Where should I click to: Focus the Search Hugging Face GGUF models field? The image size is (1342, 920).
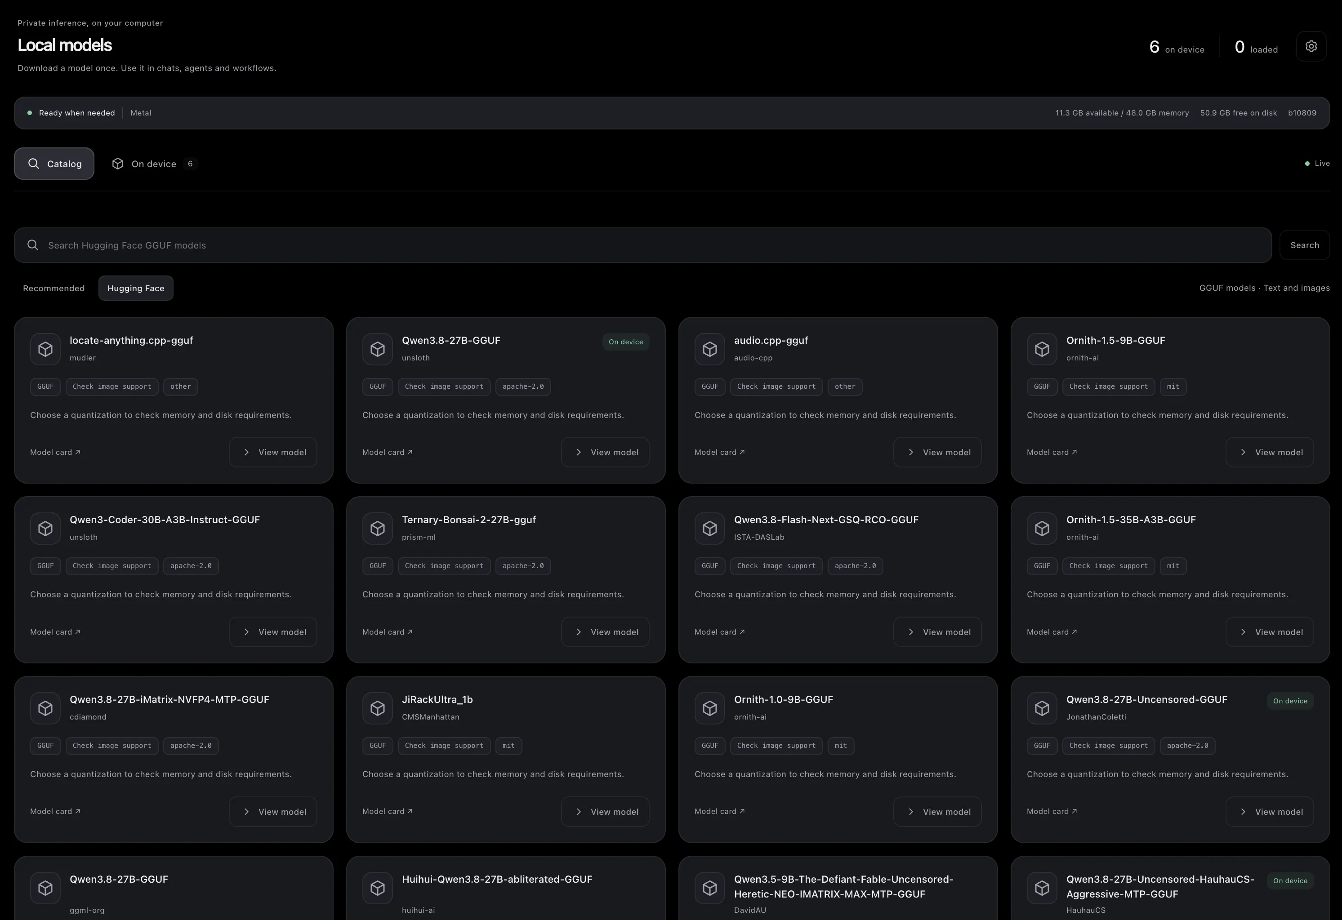[643, 245]
